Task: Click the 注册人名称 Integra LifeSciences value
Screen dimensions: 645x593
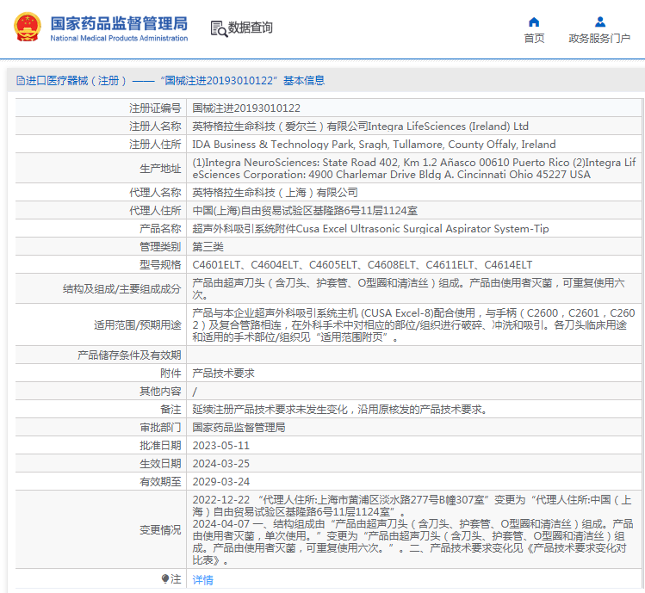Action: 360,127
